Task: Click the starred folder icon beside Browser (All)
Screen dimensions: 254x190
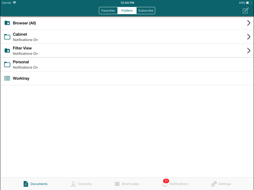Action: pyautogui.click(x=7, y=23)
